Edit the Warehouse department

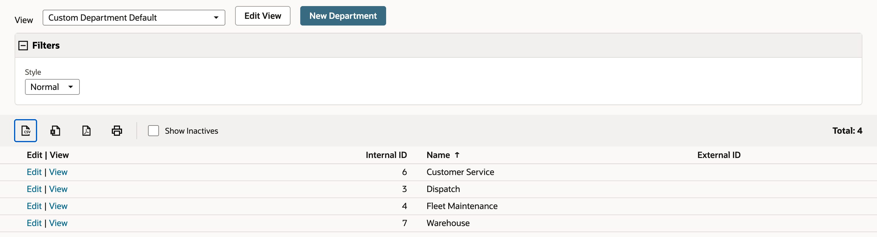point(34,223)
